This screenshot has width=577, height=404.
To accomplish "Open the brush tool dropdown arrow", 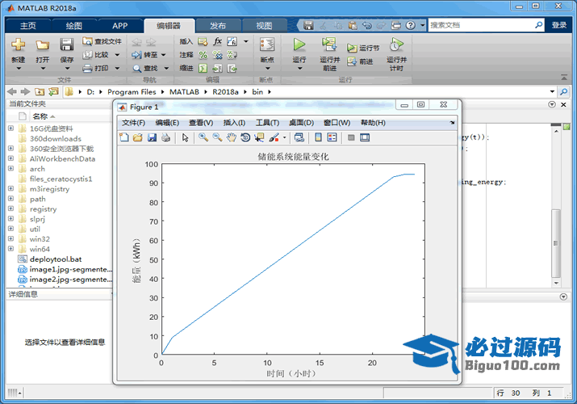I will click(x=284, y=137).
